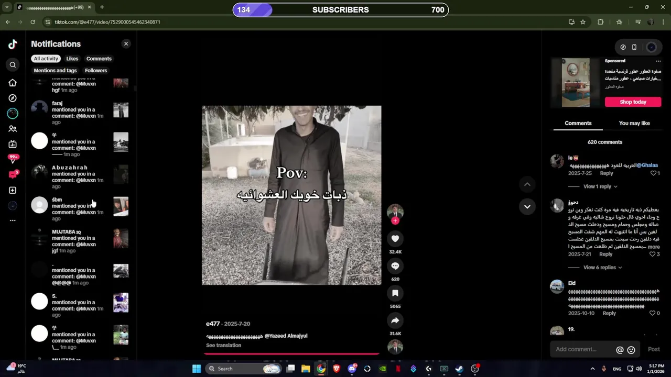The width and height of the screenshot is (671, 377).
Task: Open Steam from the taskbar
Action: pos(459,369)
